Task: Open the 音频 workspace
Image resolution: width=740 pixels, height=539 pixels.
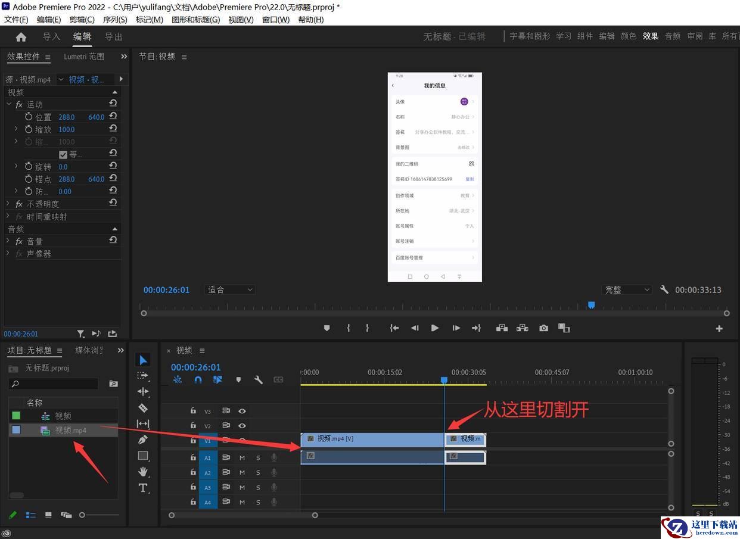Action: tap(673, 36)
